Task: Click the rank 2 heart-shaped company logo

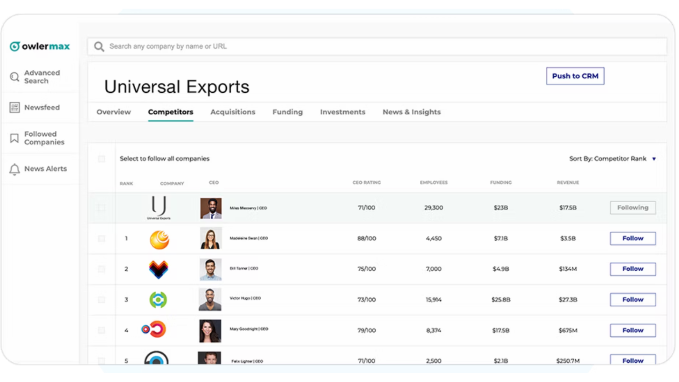Action: click(159, 269)
